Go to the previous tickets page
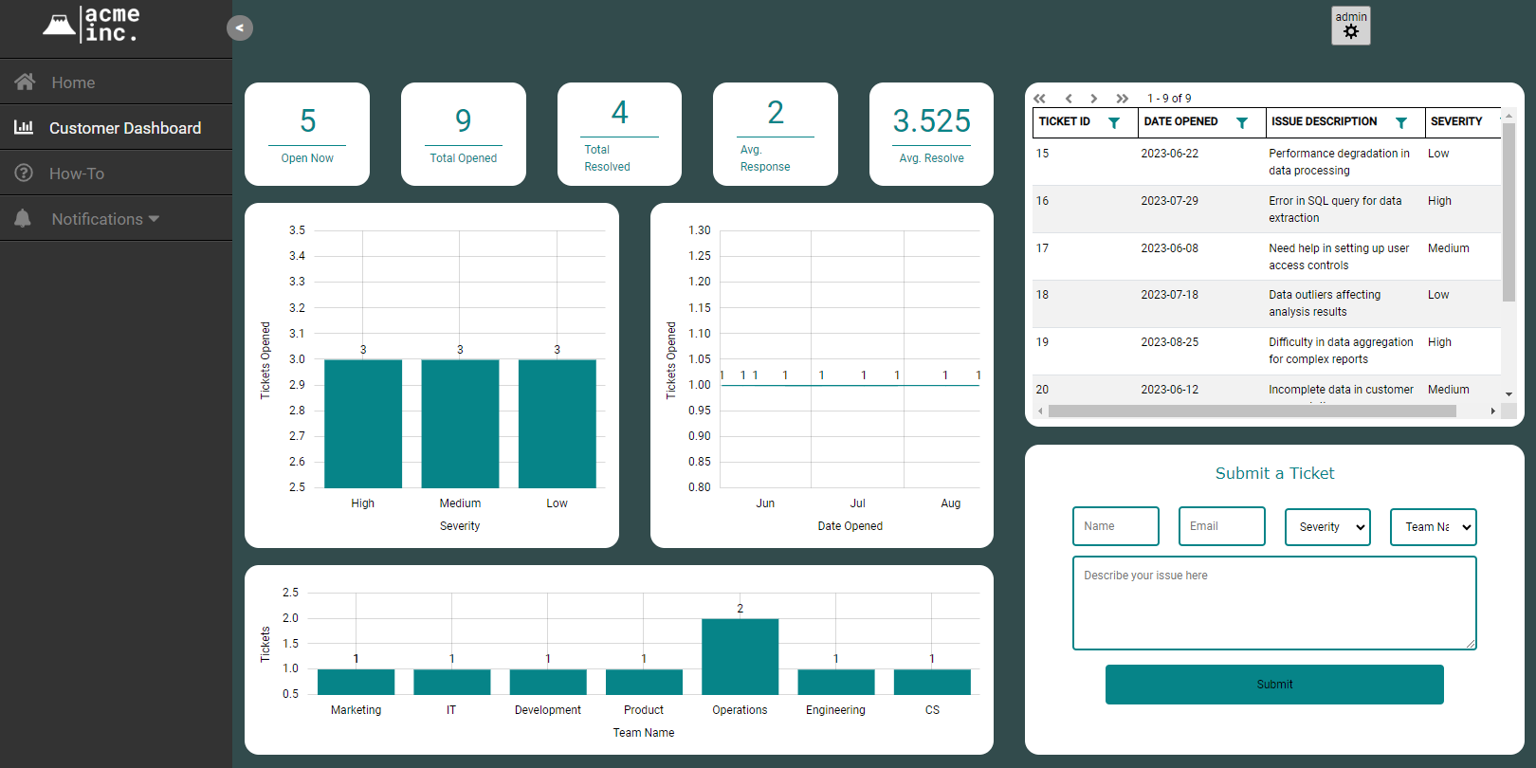 click(1069, 99)
